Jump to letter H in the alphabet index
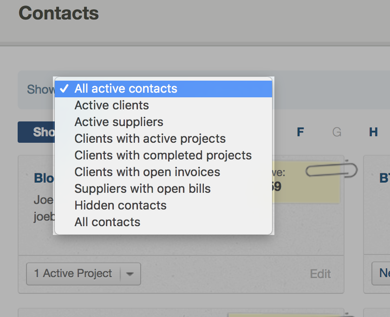 [x=373, y=132]
